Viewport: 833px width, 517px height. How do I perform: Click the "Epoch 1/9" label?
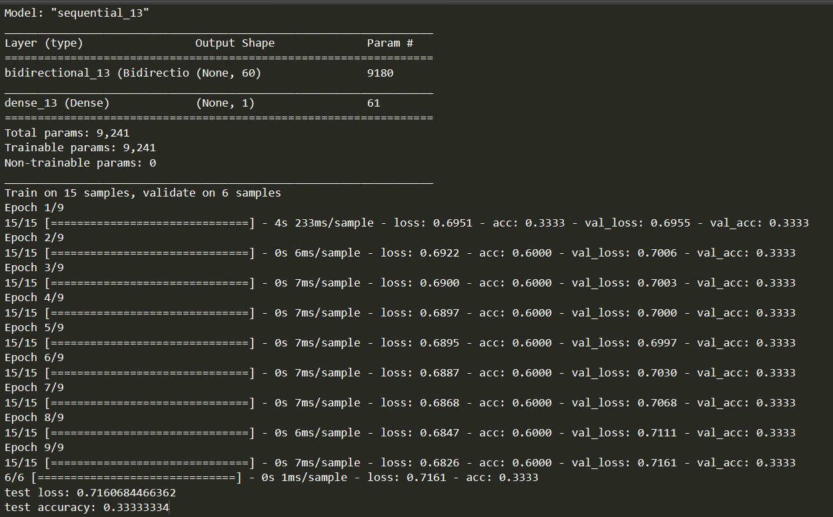click(33, 208)
